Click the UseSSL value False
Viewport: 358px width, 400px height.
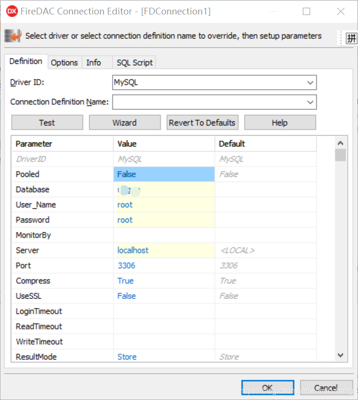click(164, 296)
